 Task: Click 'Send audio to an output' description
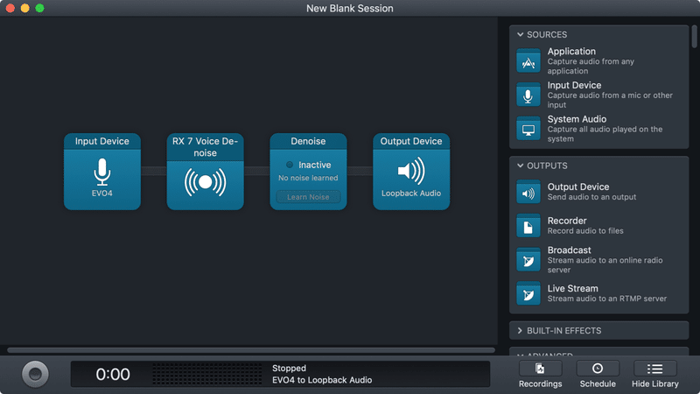pyautogui.click(x=592, y=197)
